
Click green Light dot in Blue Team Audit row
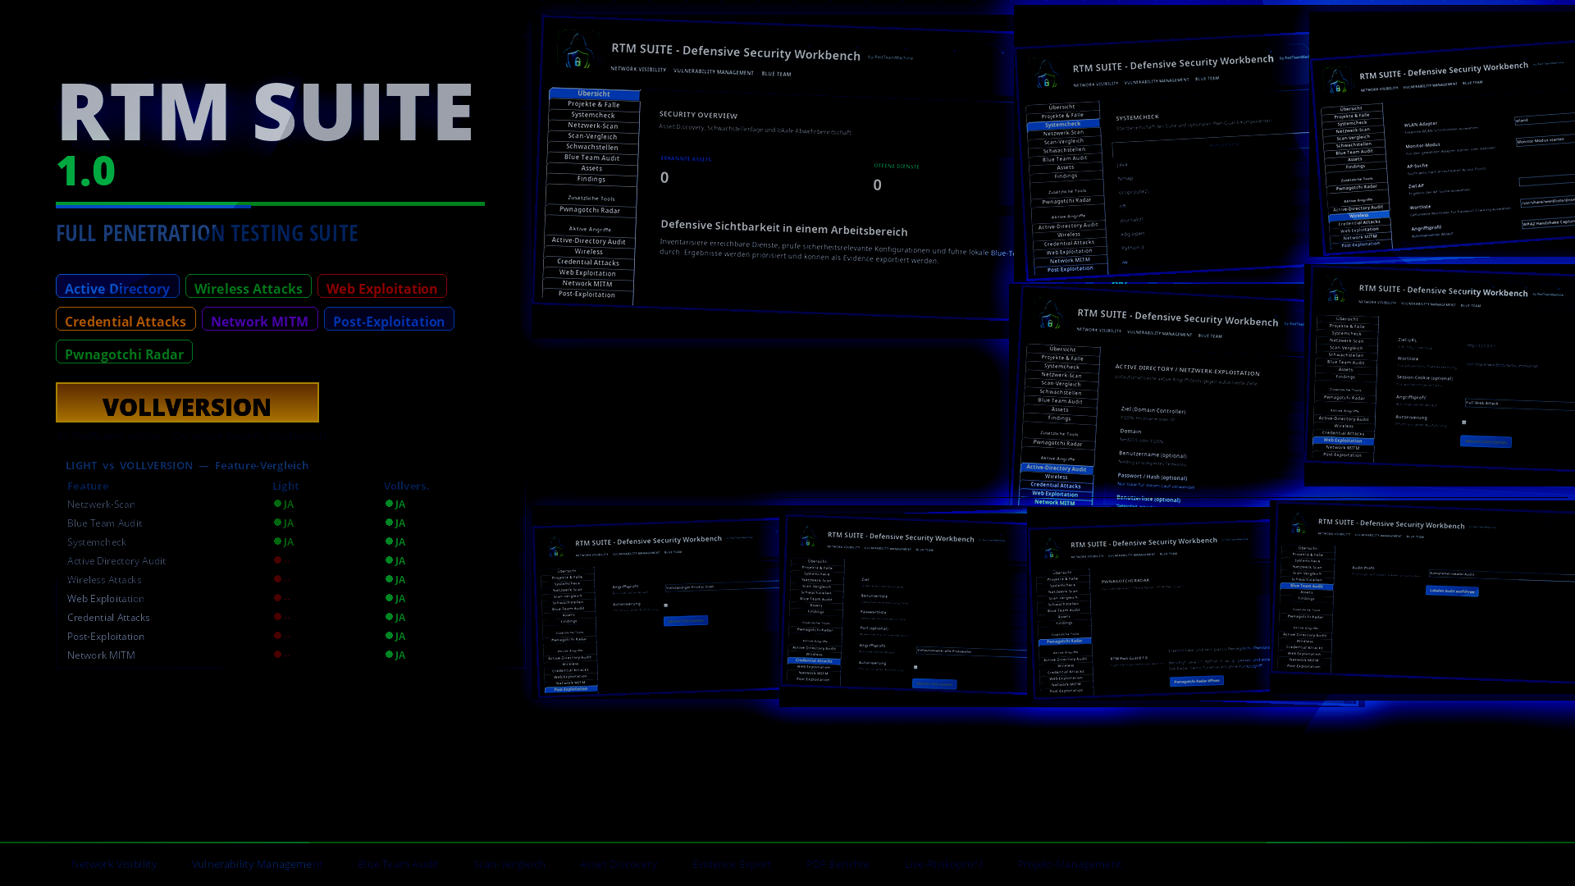pos(277,523)
